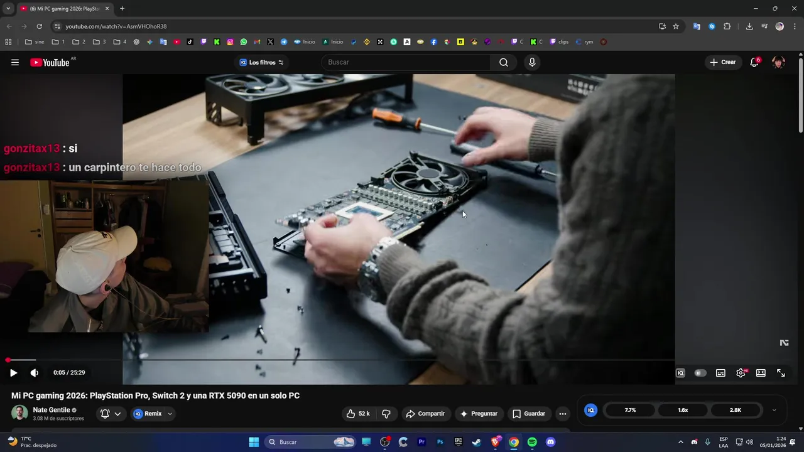The image size is (804, 452).
Task: Open Steam from the taskbar
Action: click(x=477, y=442)
